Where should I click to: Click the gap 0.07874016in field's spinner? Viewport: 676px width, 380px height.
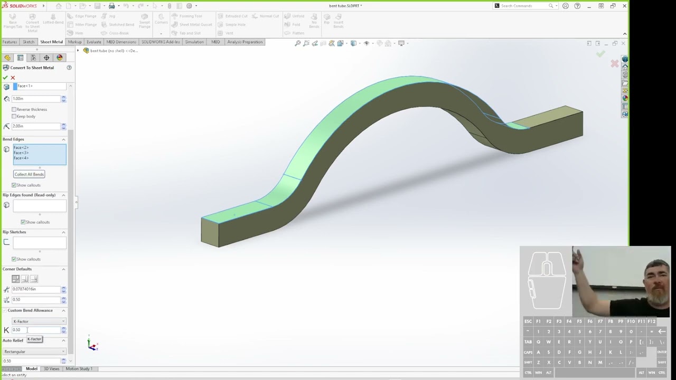coord(63,289)
